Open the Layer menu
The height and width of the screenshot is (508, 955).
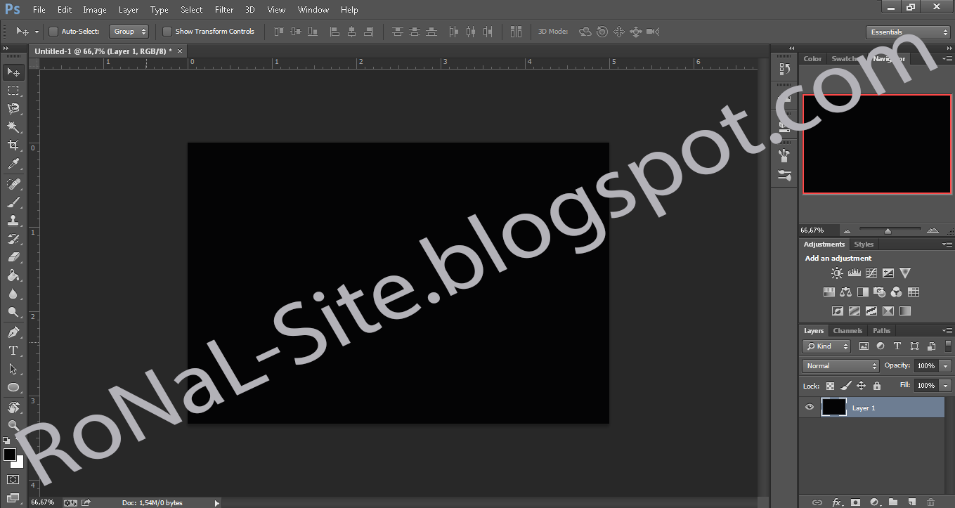[129, 10]
